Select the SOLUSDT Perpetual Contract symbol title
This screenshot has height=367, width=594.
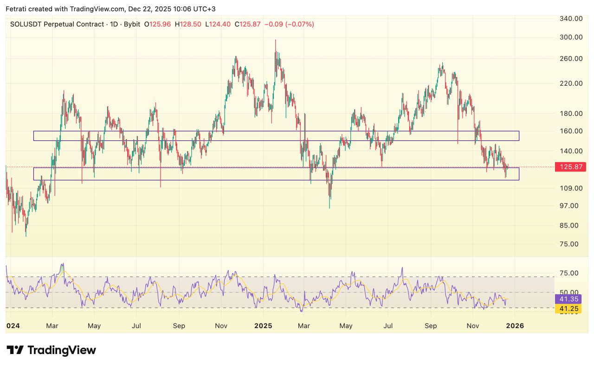(57, 24)
